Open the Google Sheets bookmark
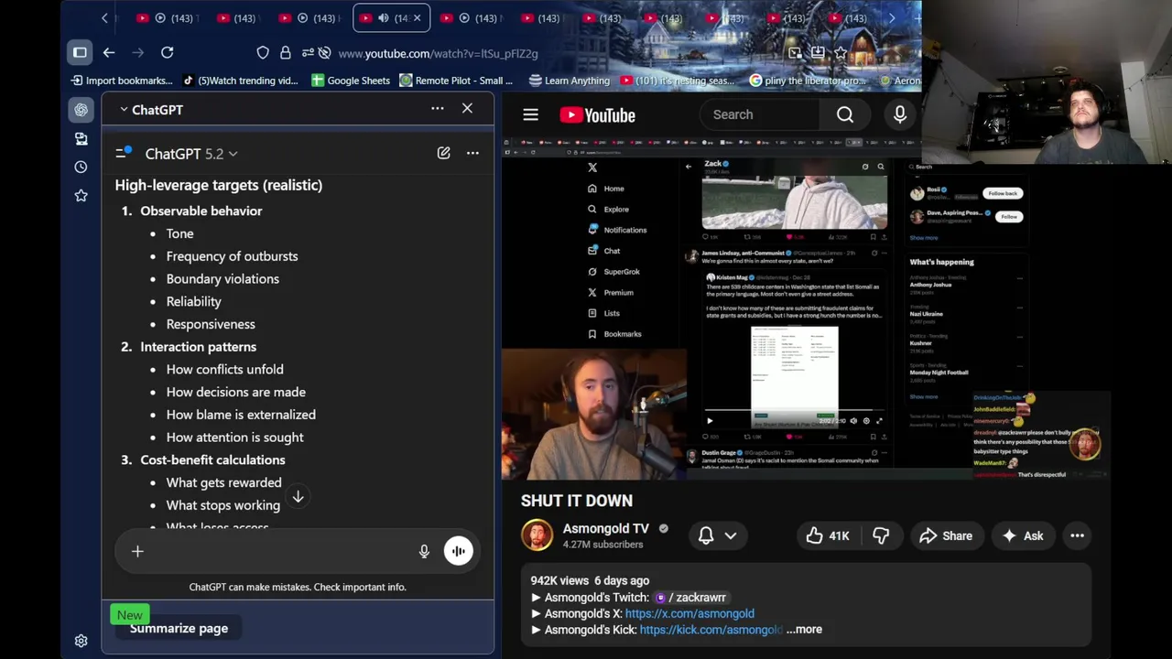This screenshot has height=659, width=1172. click(x=351, y=81)
